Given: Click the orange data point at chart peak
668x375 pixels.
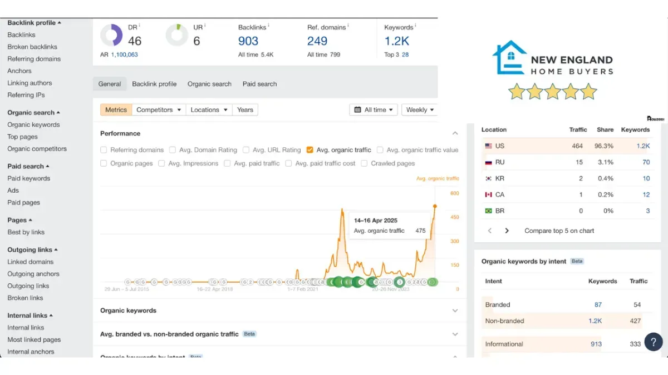Looking at the screenshot, I should pyautogui.click(x=435, y=206).
